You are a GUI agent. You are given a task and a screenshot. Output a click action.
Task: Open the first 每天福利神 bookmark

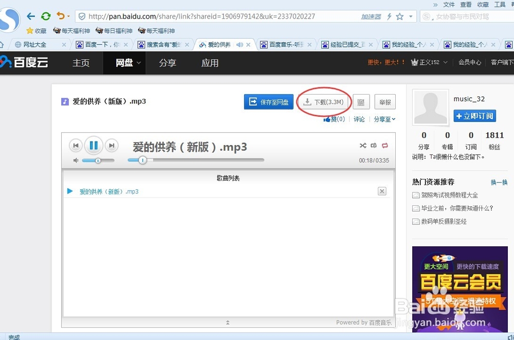point(71,31)
